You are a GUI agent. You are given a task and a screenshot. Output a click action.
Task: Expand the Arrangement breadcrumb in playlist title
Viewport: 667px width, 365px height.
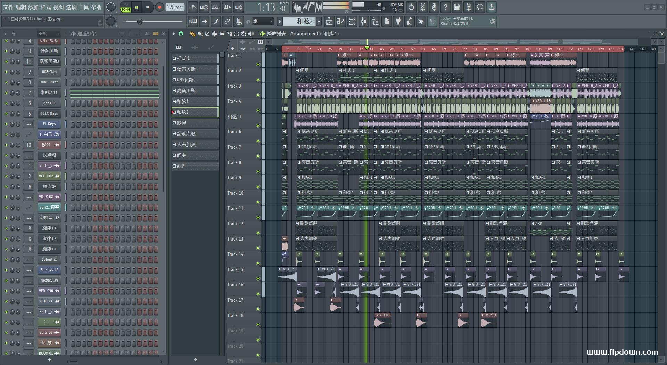tap(304, 34)
